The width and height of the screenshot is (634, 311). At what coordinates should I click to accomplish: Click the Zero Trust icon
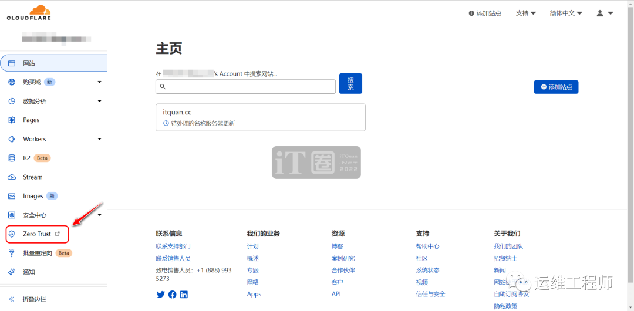click(12, 234)
